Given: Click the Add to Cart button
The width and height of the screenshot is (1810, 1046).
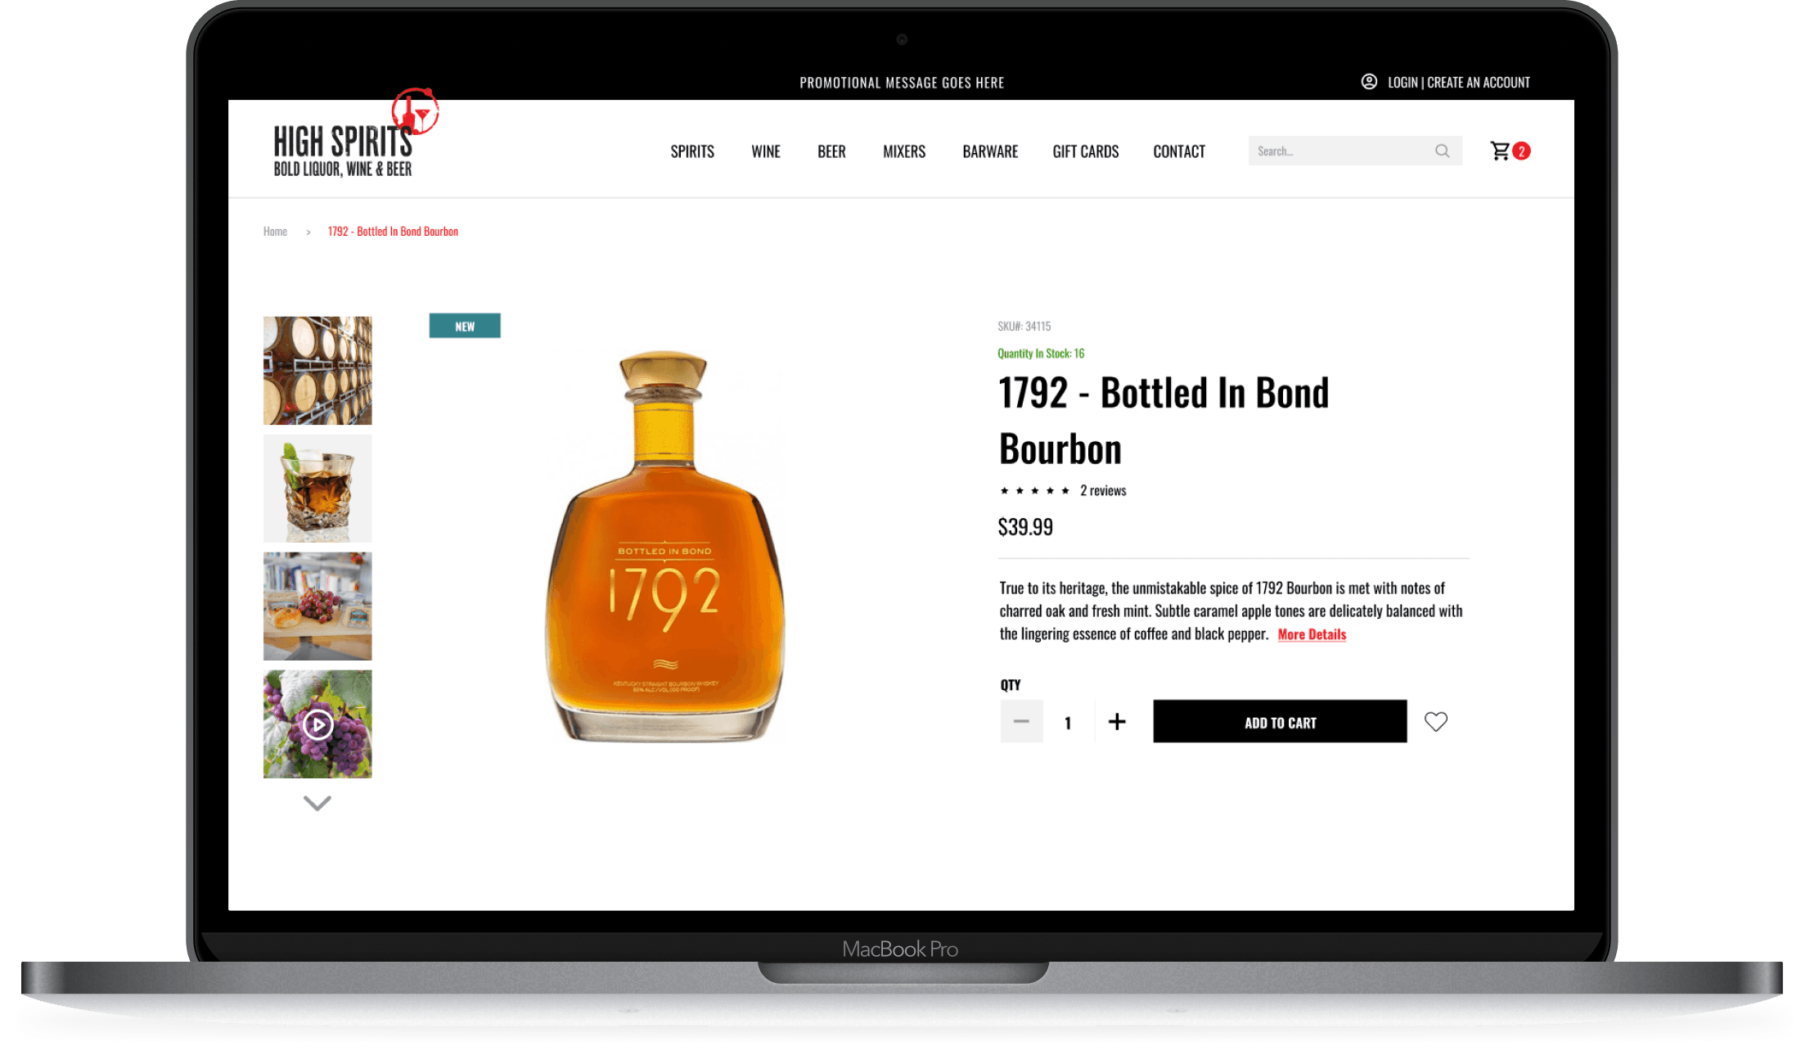Looking at the screenshot, I should pyautogui.click(x=1280, y=722).
